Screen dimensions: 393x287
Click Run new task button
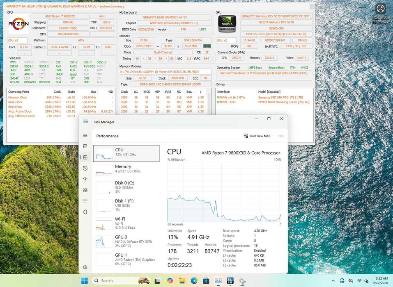[x=257, y=136]
